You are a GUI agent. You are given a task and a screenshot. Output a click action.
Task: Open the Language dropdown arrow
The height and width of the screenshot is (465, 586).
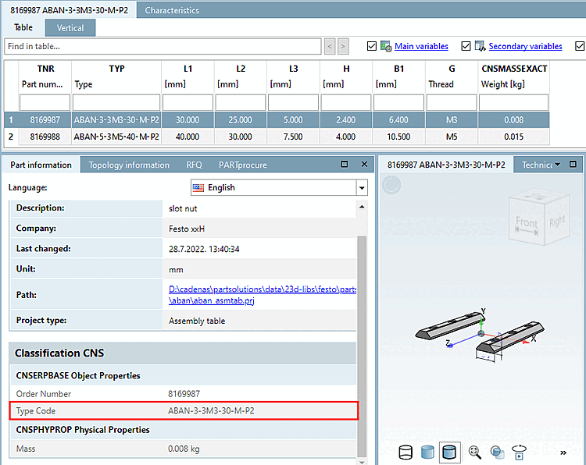pos(362,188)
